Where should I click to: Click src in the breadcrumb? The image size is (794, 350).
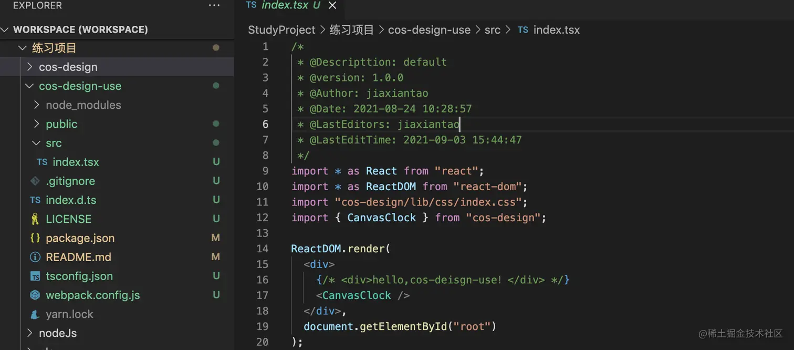point(493,30)
